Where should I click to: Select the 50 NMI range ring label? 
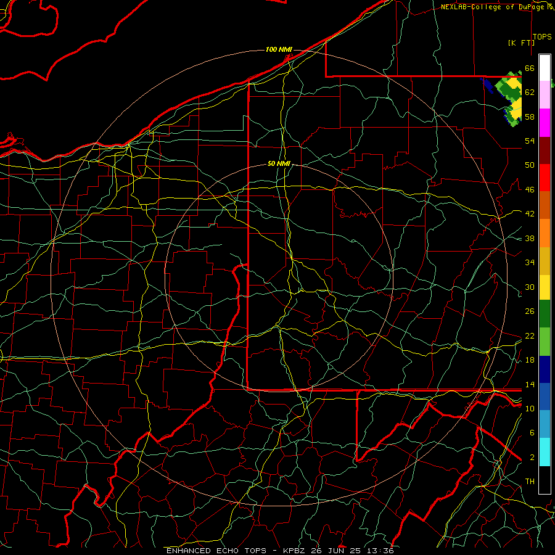[x=279, y=163]
